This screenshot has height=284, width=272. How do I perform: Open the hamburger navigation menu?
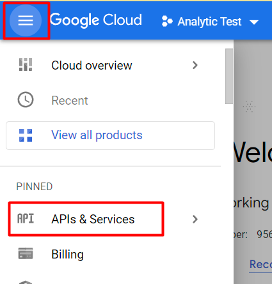coord(26,20)
